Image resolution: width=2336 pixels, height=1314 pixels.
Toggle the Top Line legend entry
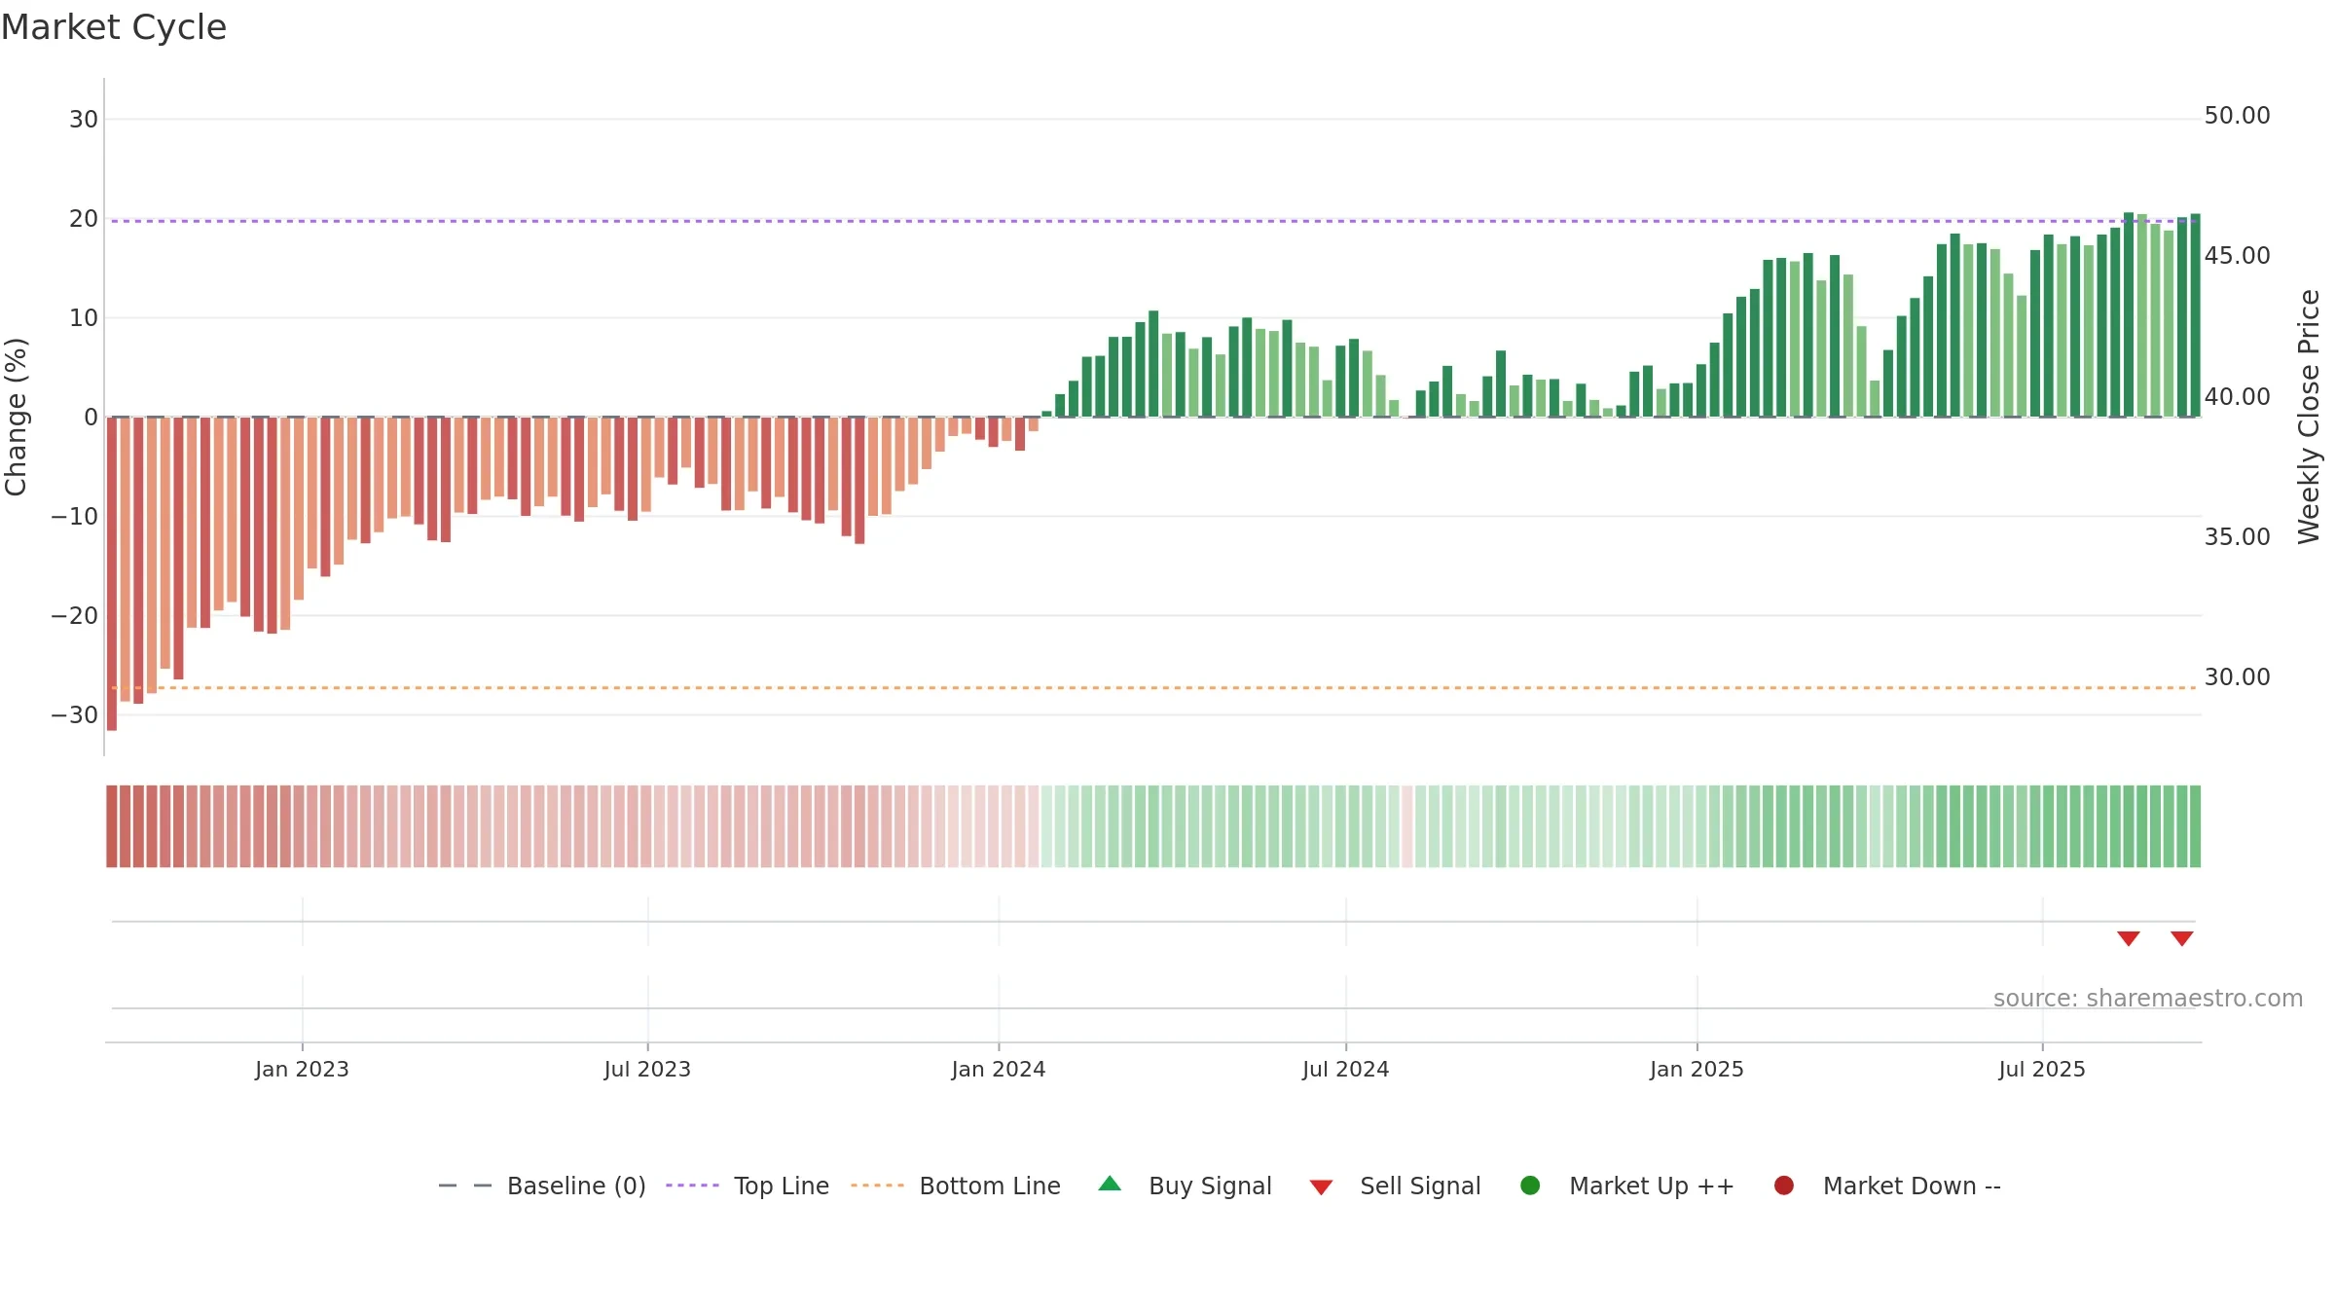click(748, 1186)
